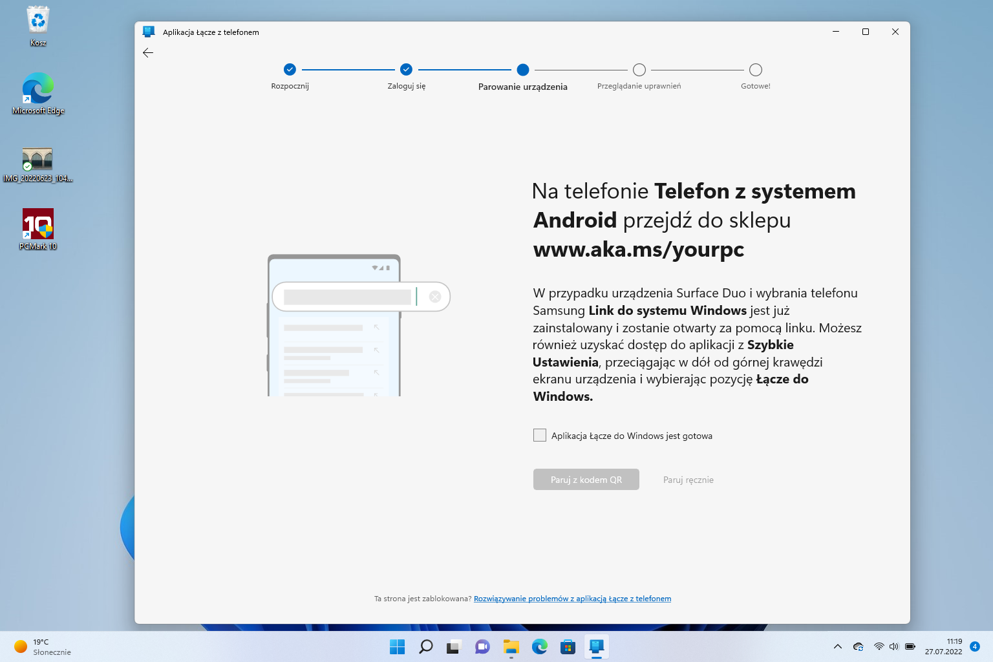Select the IMG_20220623 image file thumbnail
This screenshot has width=993, height=662.
tap(37, 159)
